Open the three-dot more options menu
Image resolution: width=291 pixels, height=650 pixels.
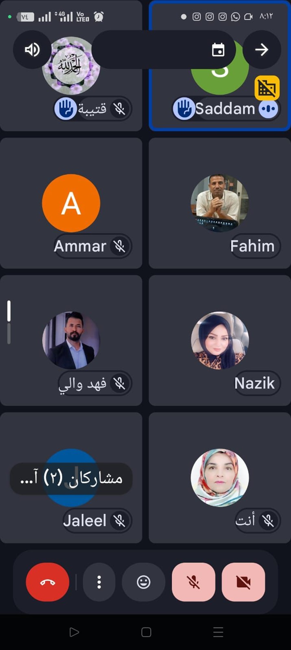pos(99,582)
